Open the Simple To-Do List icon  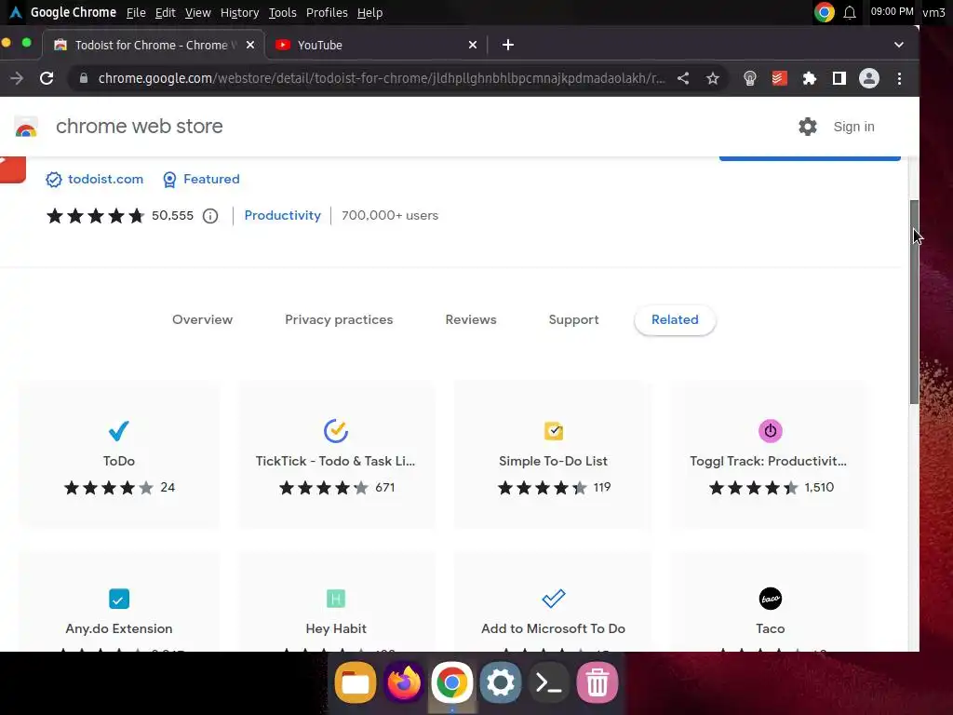[x=554, y=431]
